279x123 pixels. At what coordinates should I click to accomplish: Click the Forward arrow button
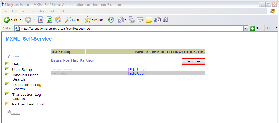point(28,20)
